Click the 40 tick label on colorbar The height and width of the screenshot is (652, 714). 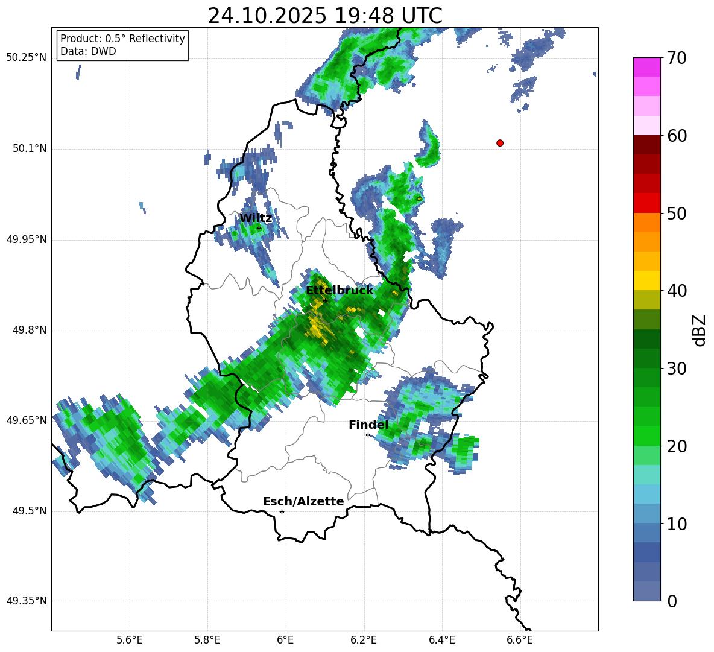coord(677,291)
